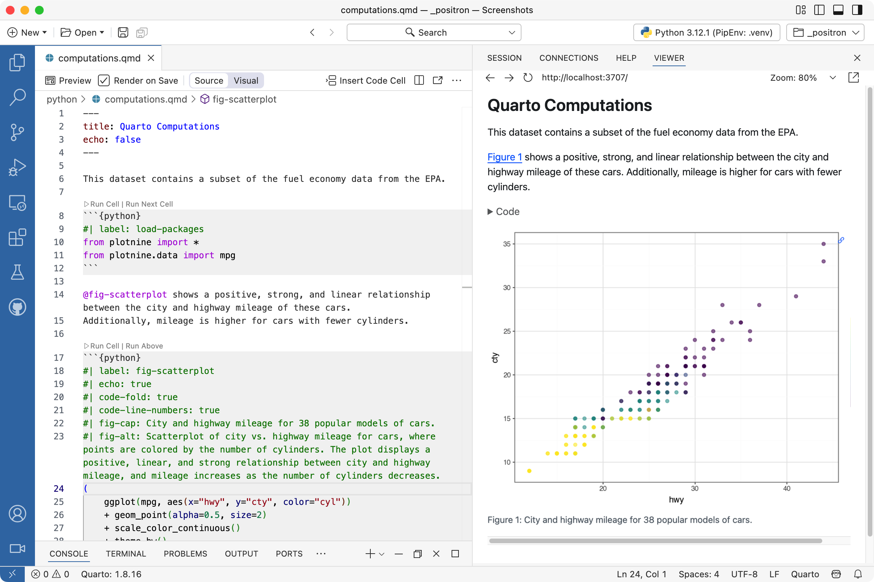
Task: Open the Explorer view in the sidebar
Action: (17, 62)
